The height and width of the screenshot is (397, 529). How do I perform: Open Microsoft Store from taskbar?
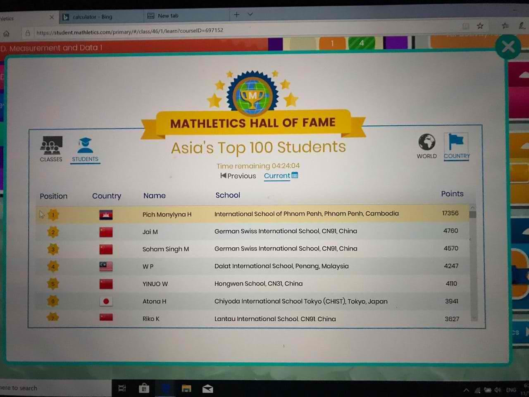tap(144, 388)
